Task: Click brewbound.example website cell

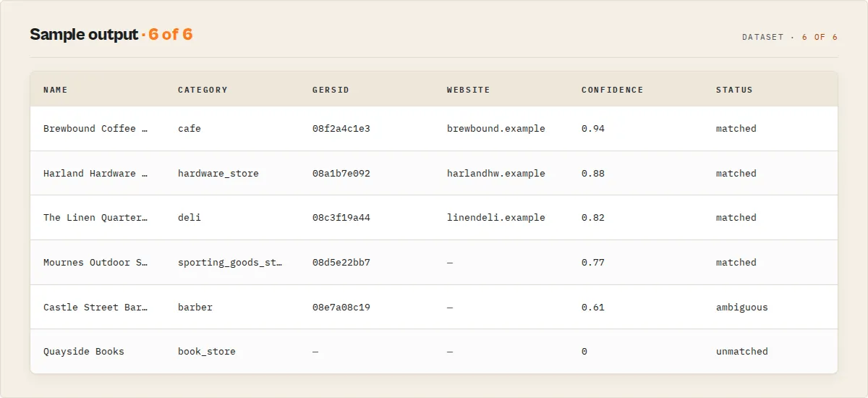Action: (496, 129)
